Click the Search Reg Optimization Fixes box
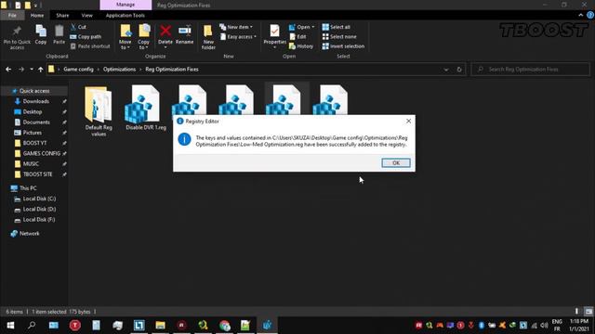The height and width of the screenshot is (334, 595). click(x=531, y=70)
